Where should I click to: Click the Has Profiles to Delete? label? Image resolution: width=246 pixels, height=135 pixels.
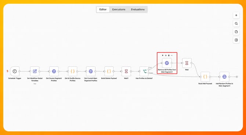[x=144, y=78]
